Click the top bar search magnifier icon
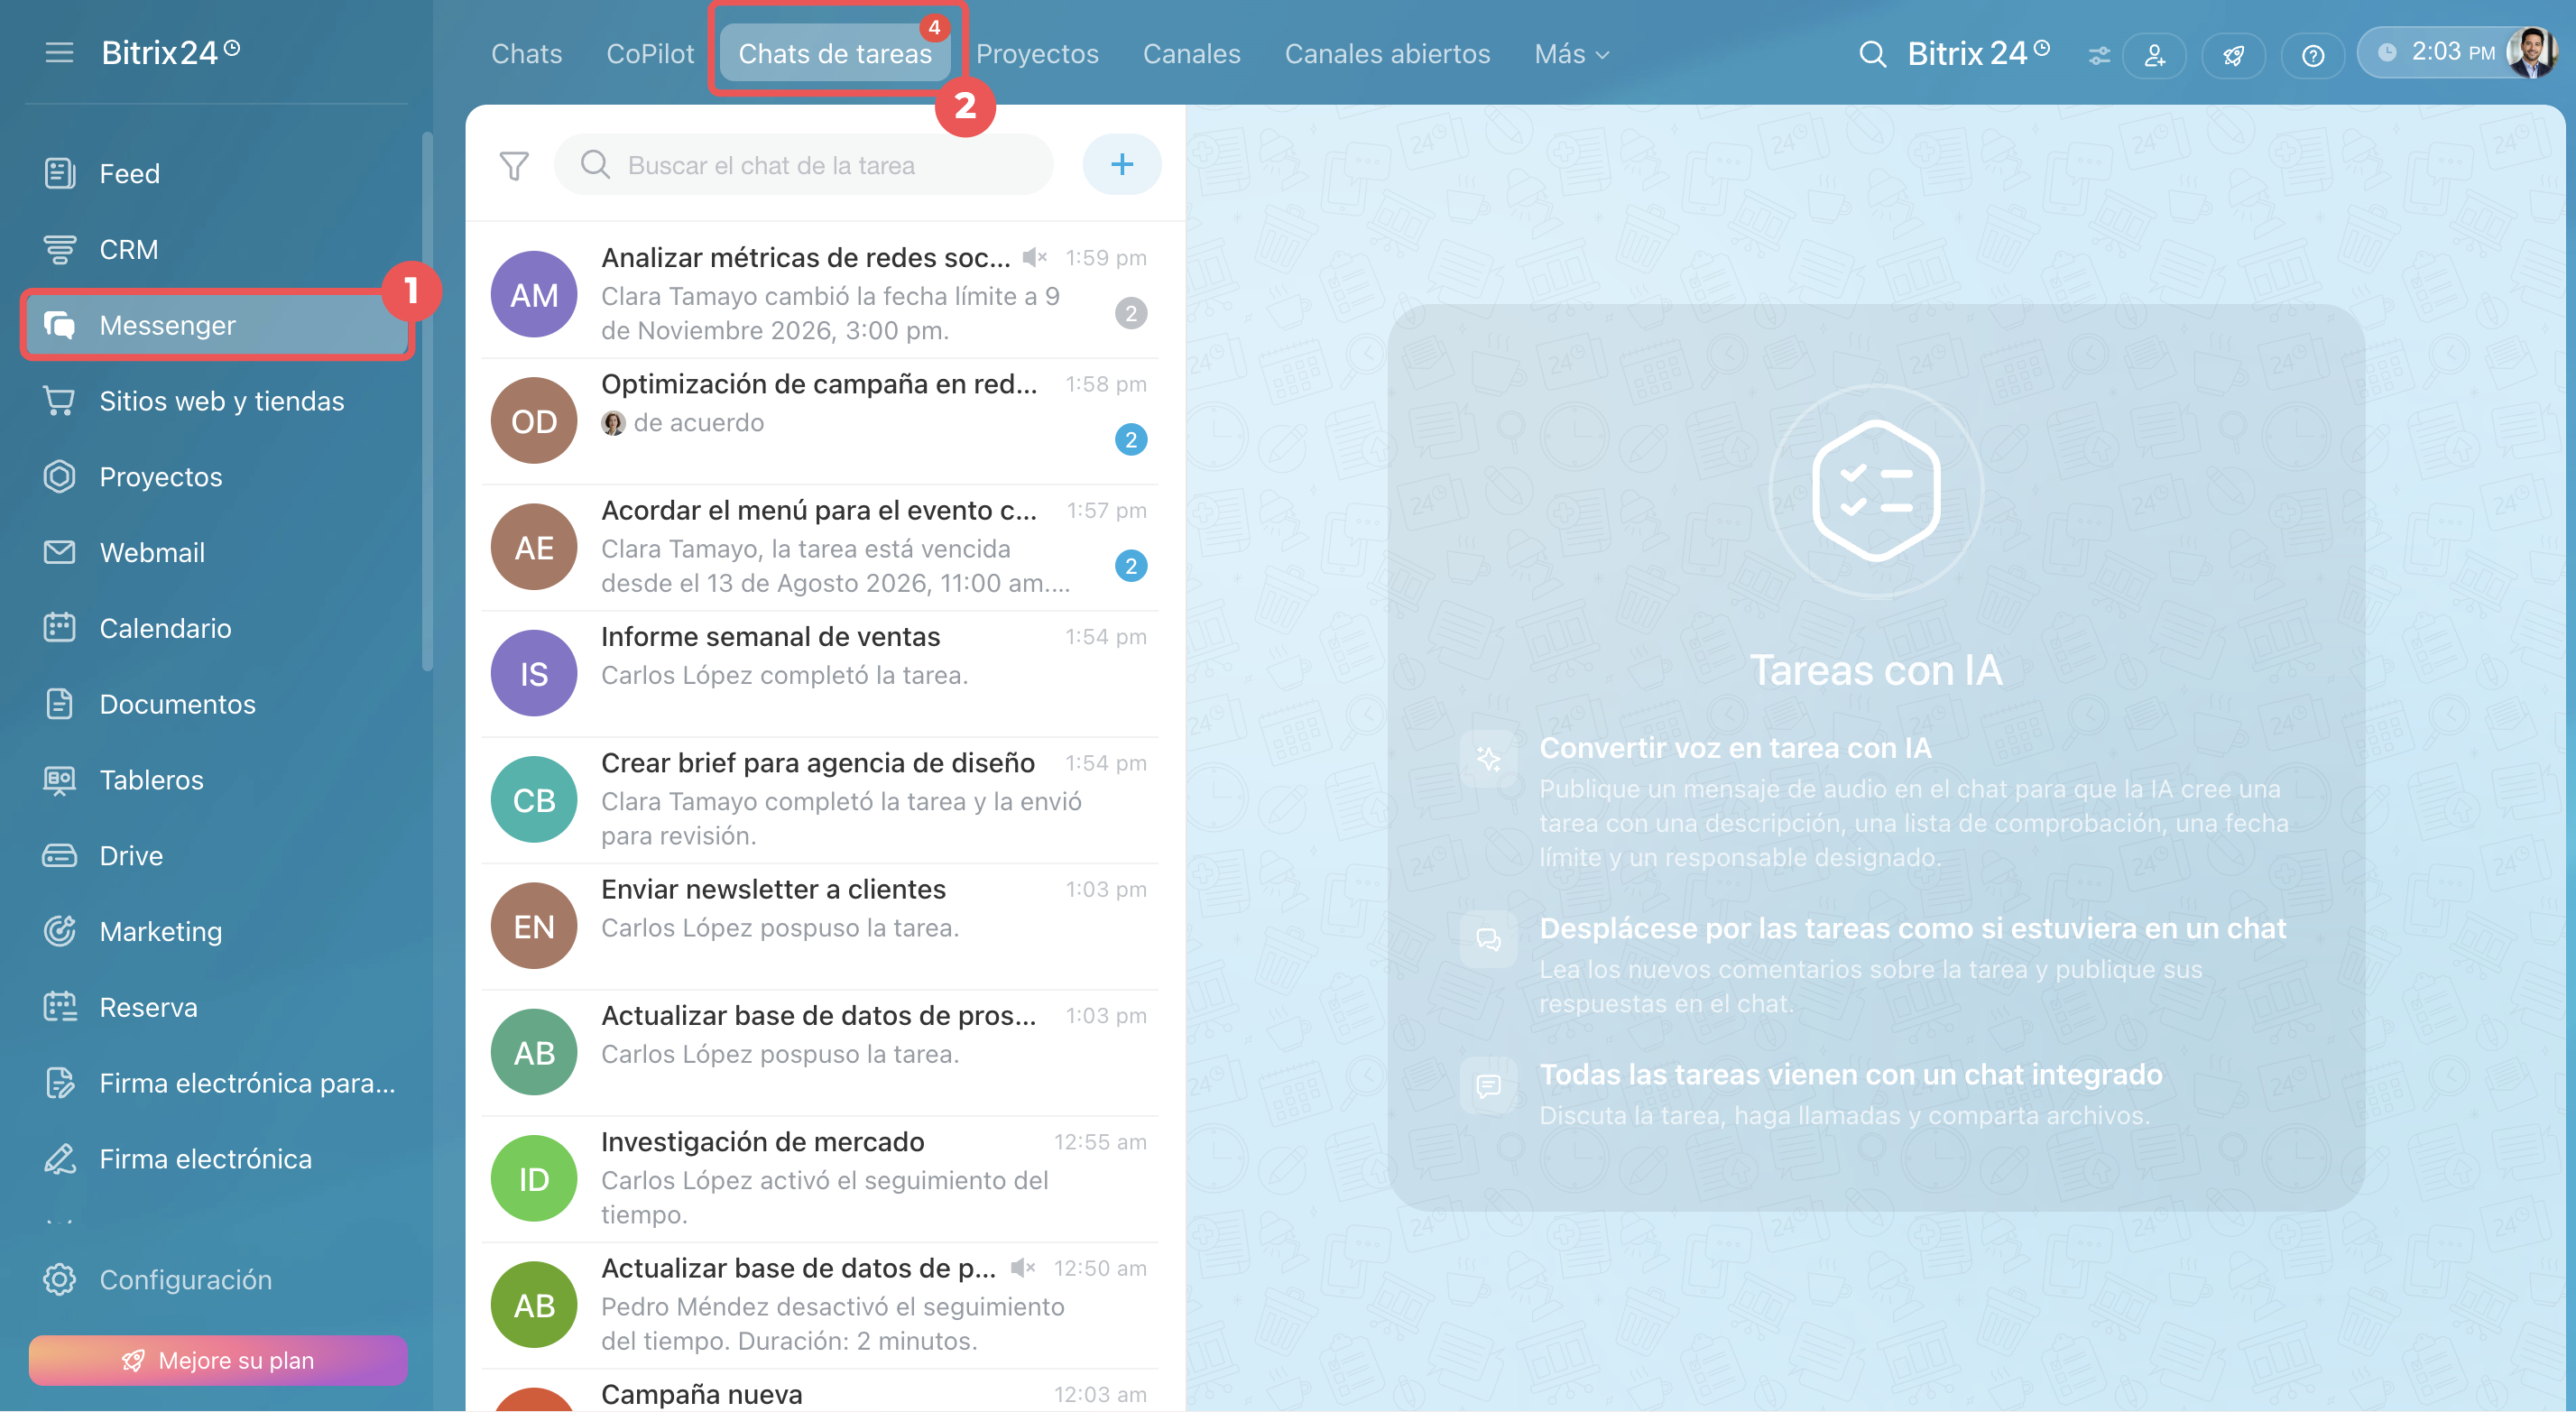 point(1872,54)
